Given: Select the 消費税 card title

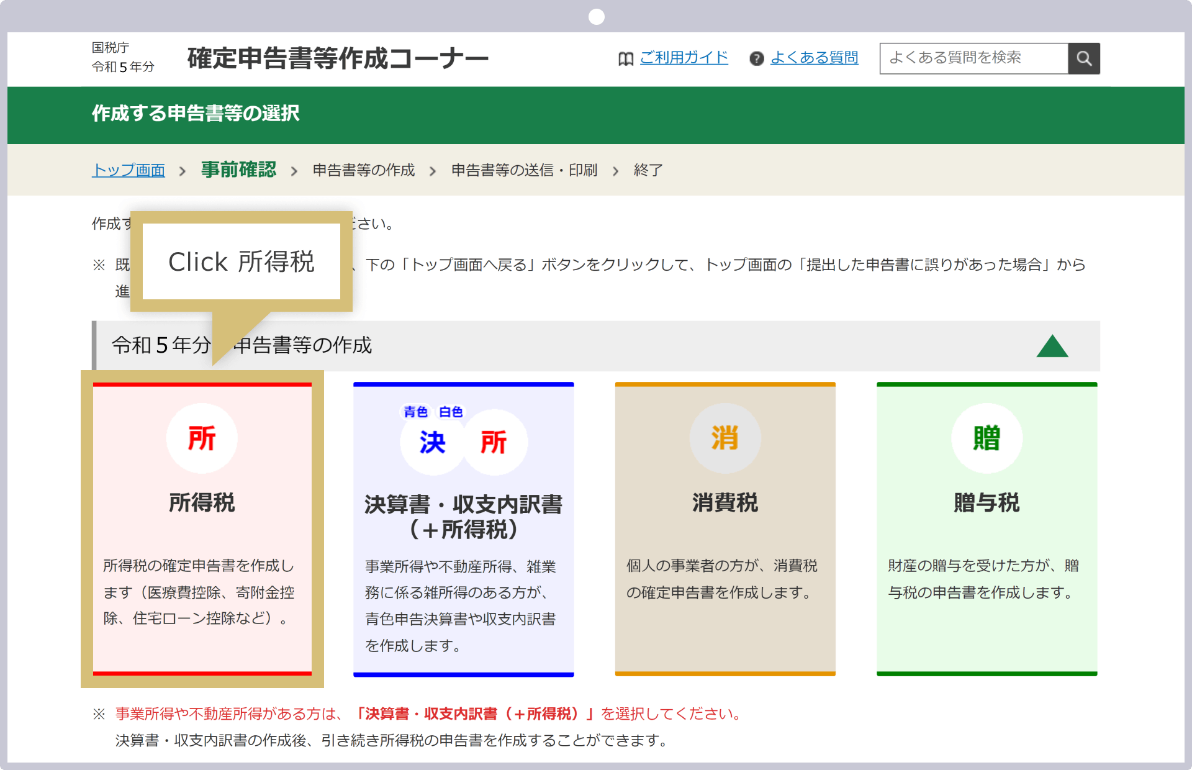Looking at the screenshot, I should (x=725, y=502).
